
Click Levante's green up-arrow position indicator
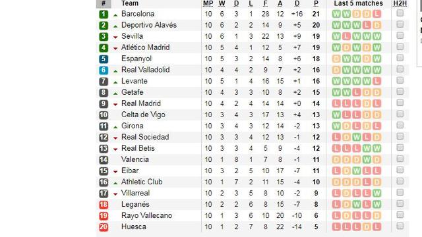coord(115,82)
